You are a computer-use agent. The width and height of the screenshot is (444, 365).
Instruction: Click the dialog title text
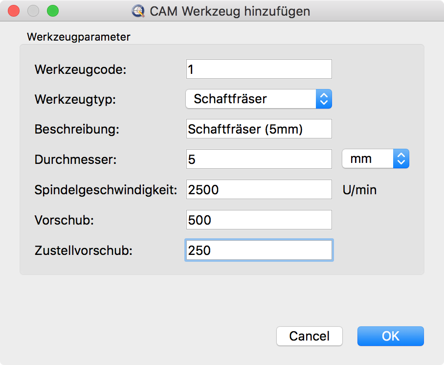(230, 11)
